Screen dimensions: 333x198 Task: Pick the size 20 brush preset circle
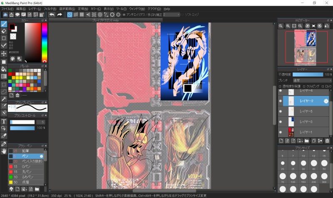pos(283,163)
